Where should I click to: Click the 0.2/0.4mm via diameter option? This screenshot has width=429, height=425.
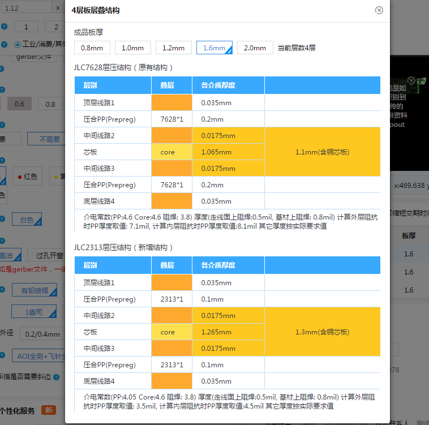tap(42, 334)
